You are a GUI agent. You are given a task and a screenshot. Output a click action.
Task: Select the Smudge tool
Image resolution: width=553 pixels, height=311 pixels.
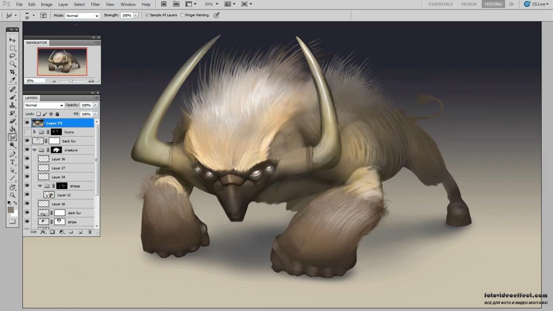click(13, 137)
